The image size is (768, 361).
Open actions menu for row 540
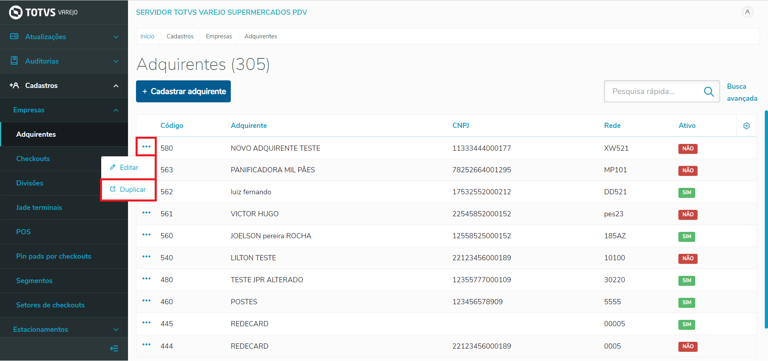[146, 257]
